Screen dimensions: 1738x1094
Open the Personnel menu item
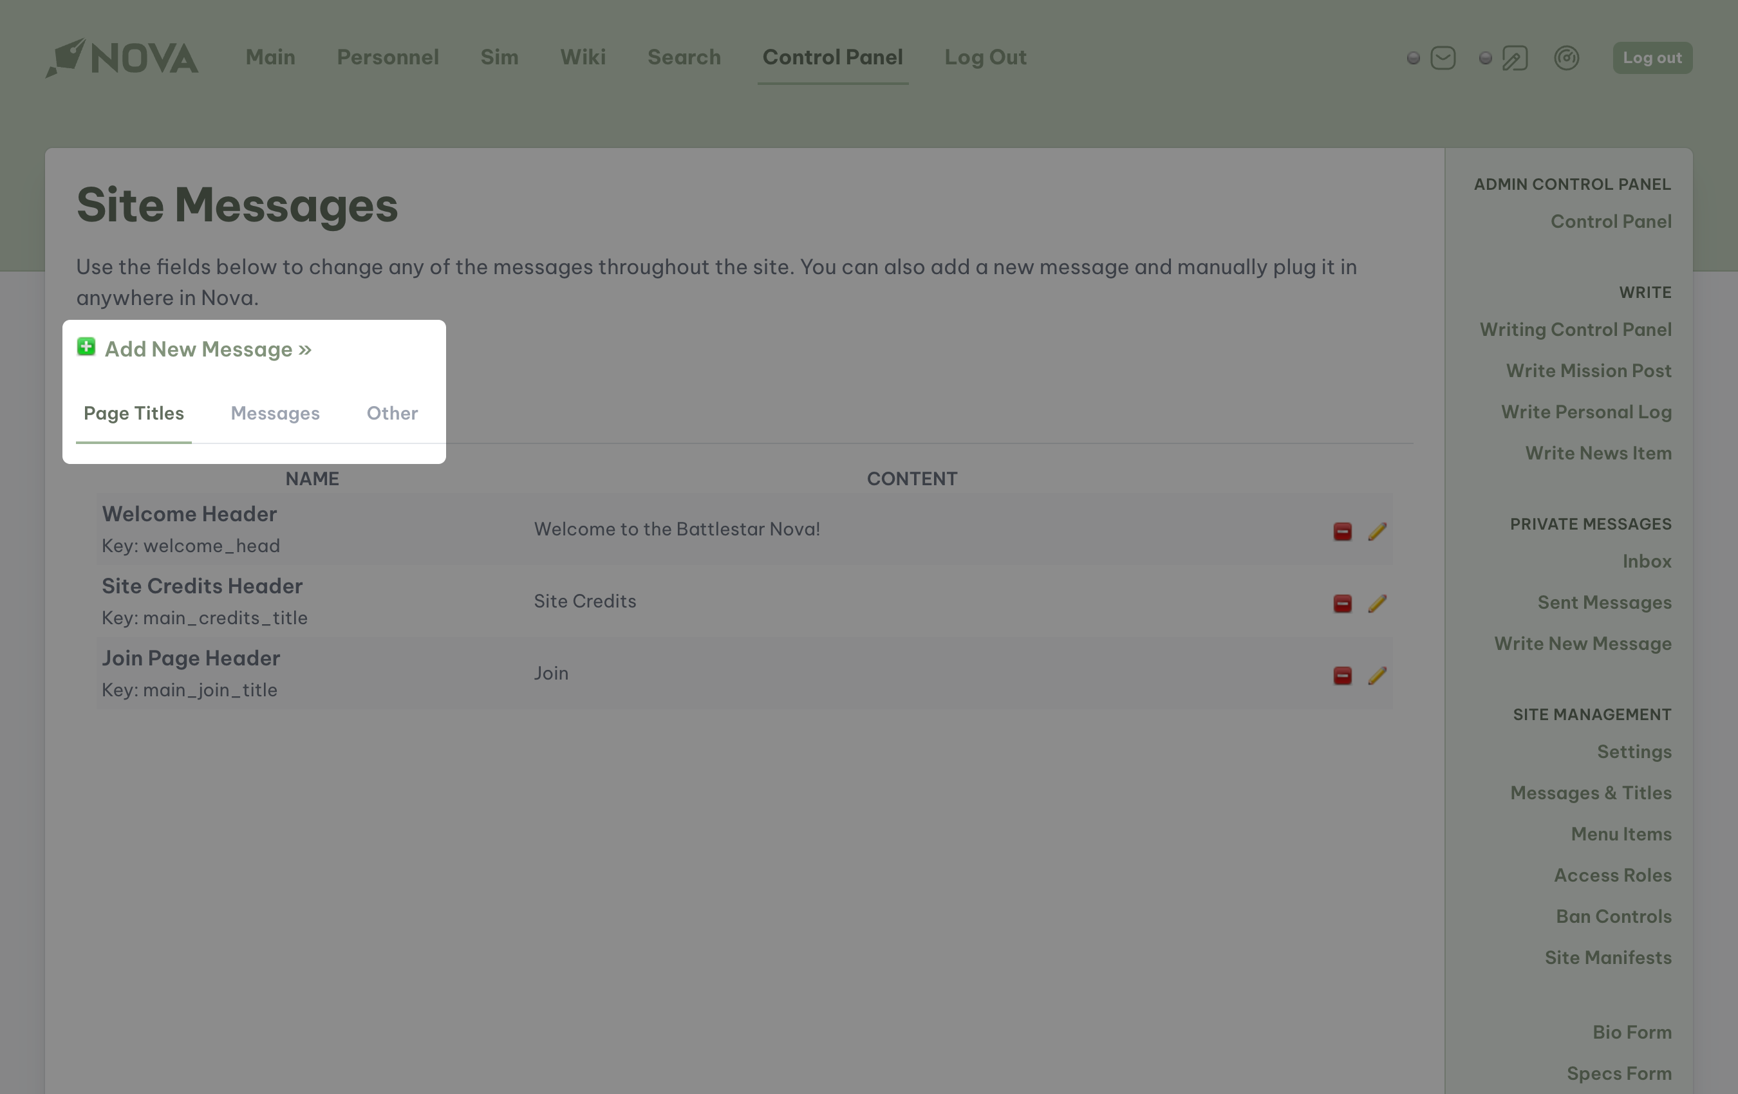(x=388, y=57)
